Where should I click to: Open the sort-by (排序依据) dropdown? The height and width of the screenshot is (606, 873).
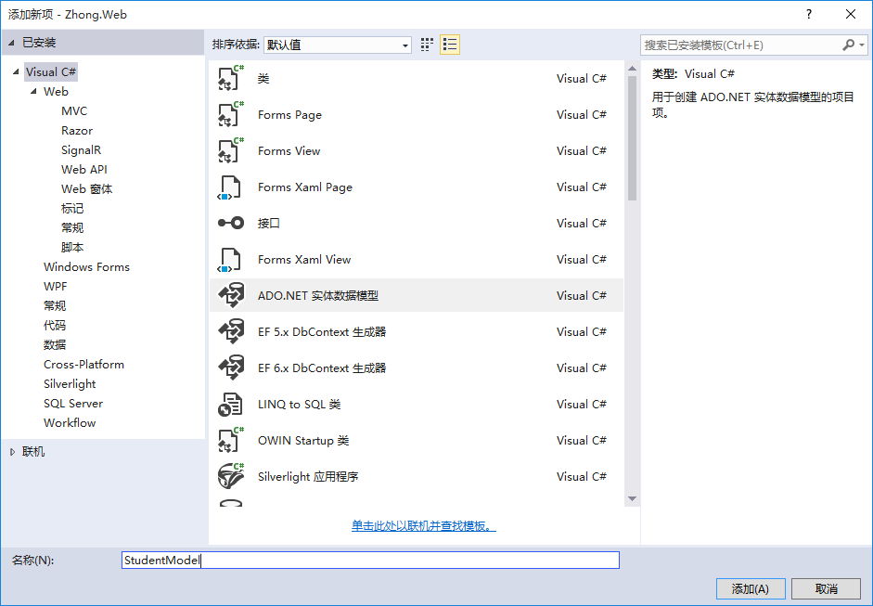[x=338, y=45]
